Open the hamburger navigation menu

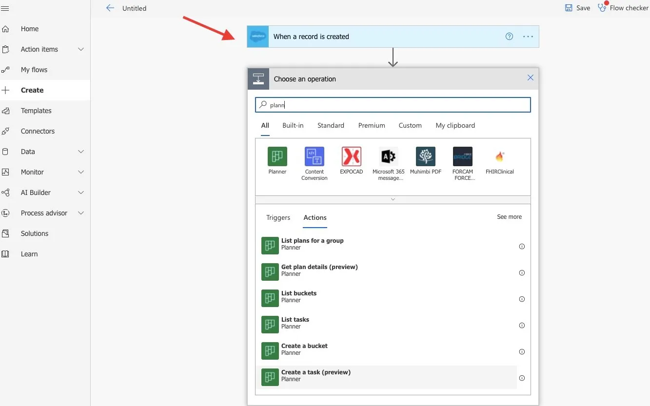click(x=5, y=8)
